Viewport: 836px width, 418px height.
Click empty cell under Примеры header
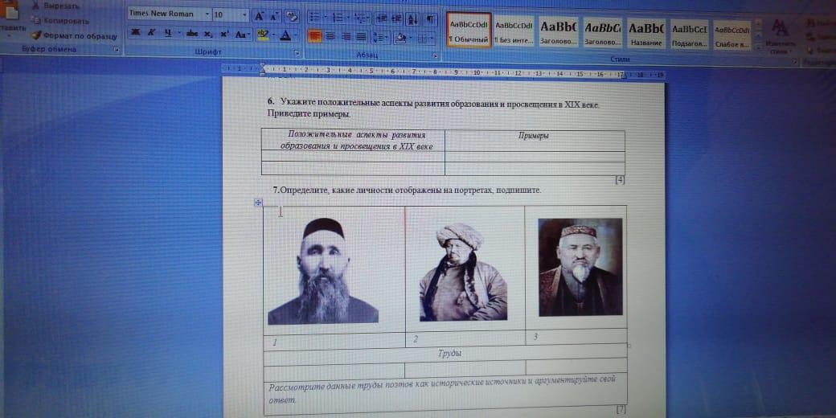[535, 157]
